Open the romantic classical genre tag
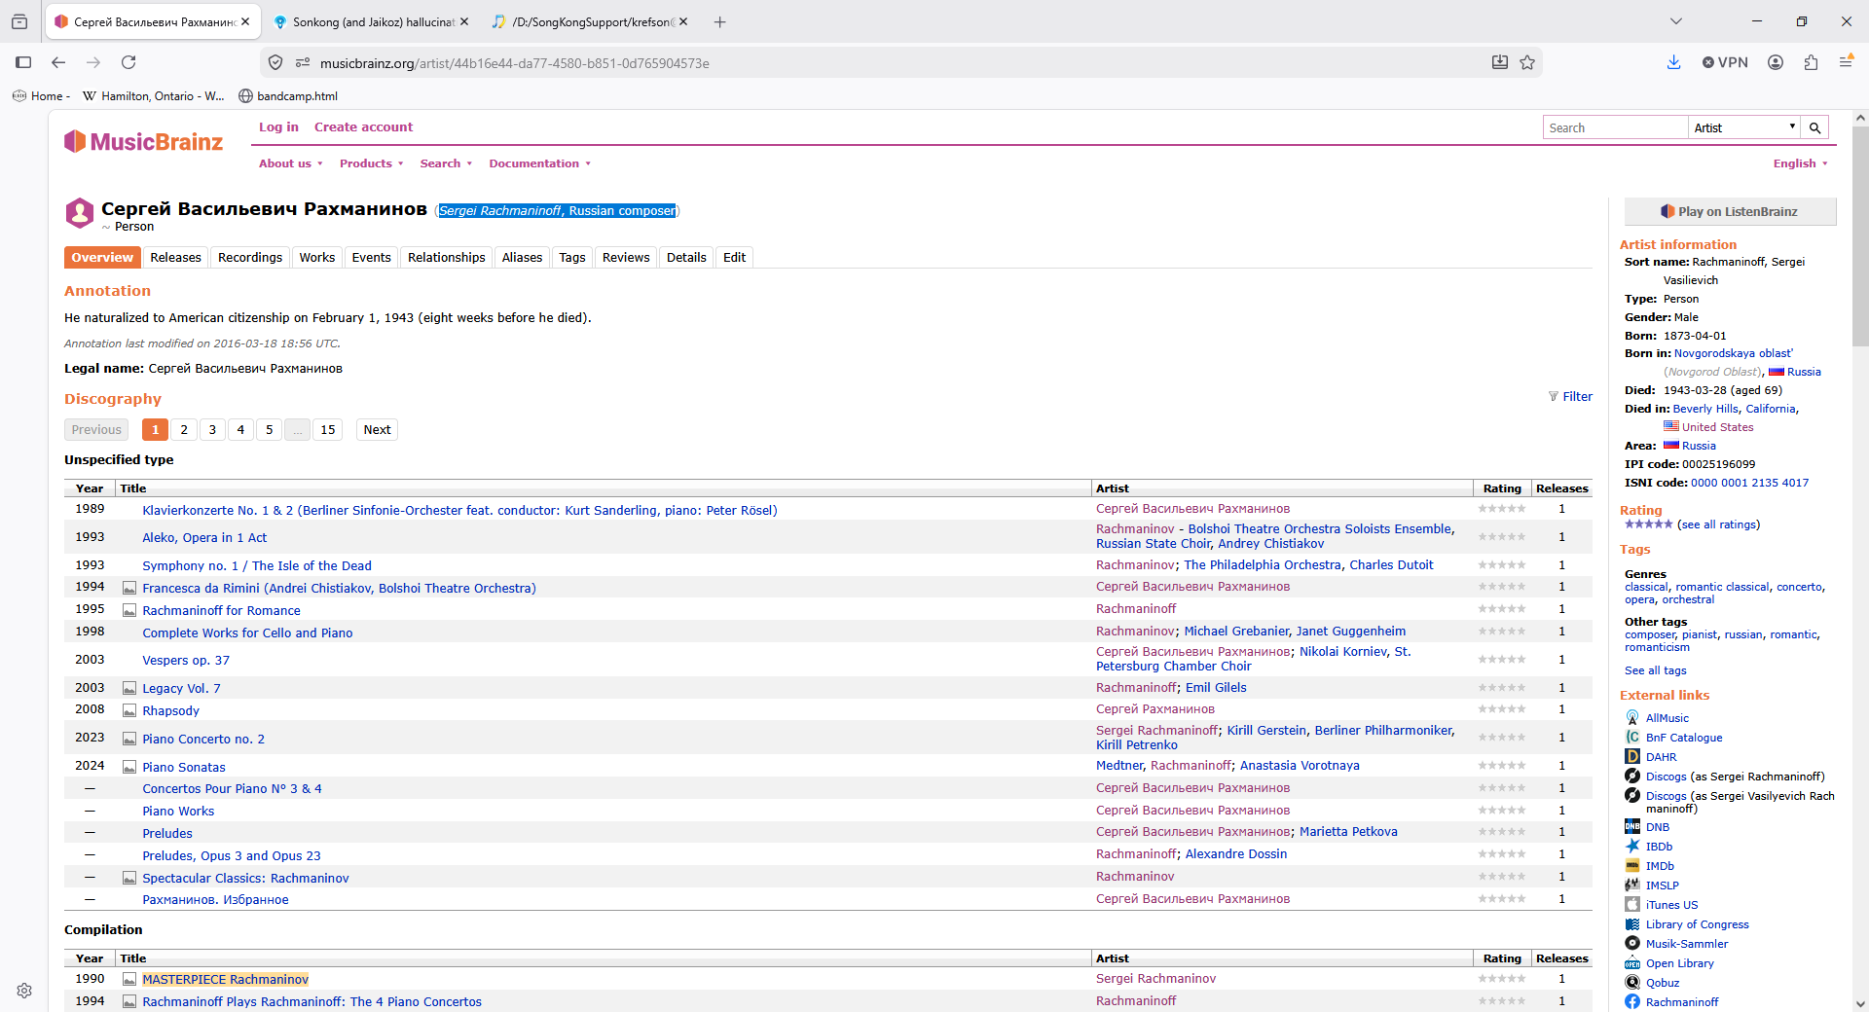The image size is (1869, 1012). coord(1722,587)
